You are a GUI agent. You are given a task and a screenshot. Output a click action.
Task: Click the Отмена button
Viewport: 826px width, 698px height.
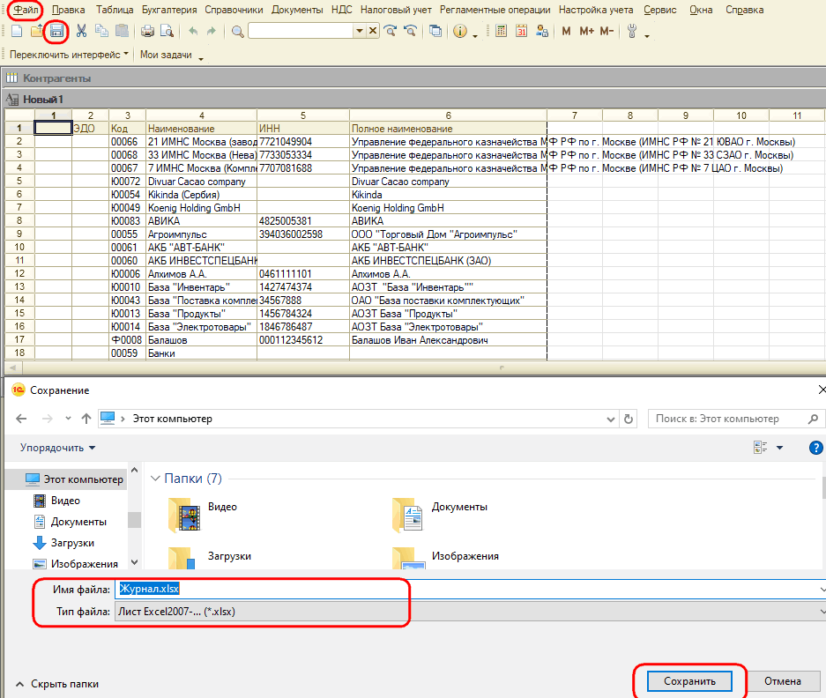(783, 681)
